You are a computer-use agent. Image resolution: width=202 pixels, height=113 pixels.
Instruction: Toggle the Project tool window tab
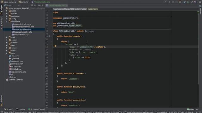pos(1,9)
